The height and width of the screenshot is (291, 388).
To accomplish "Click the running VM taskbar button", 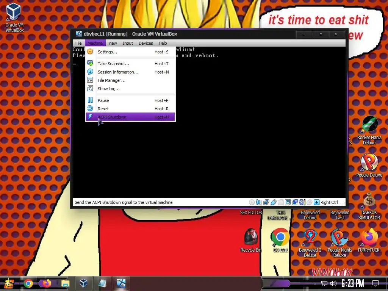I will pos(121,283).
